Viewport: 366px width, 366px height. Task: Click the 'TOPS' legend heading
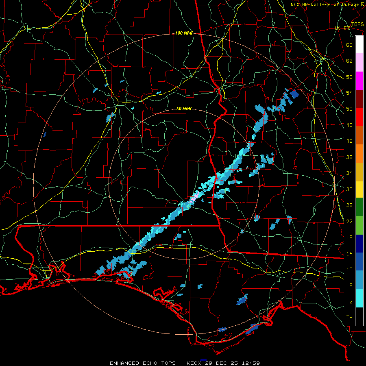[x=357, y=24]
